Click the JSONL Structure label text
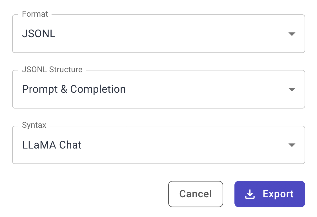The width and height of the screenshot is (317, 217). [x=52, y=70]
